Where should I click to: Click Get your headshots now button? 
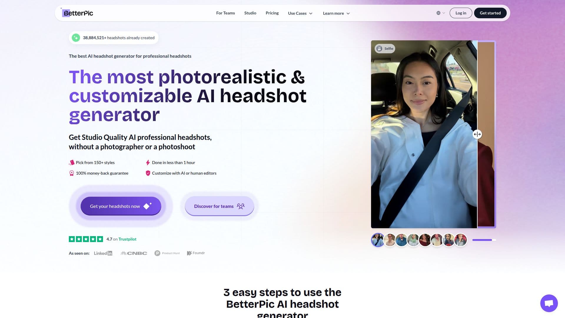[121, 206]
